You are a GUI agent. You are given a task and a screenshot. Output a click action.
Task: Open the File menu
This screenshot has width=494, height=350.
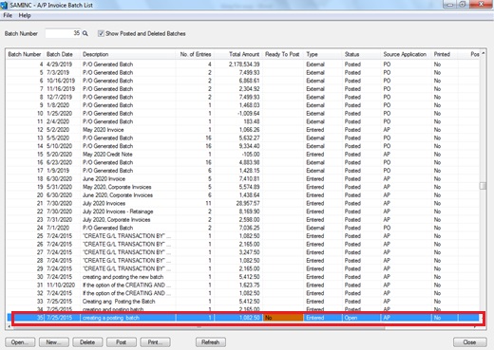(8, 15)
